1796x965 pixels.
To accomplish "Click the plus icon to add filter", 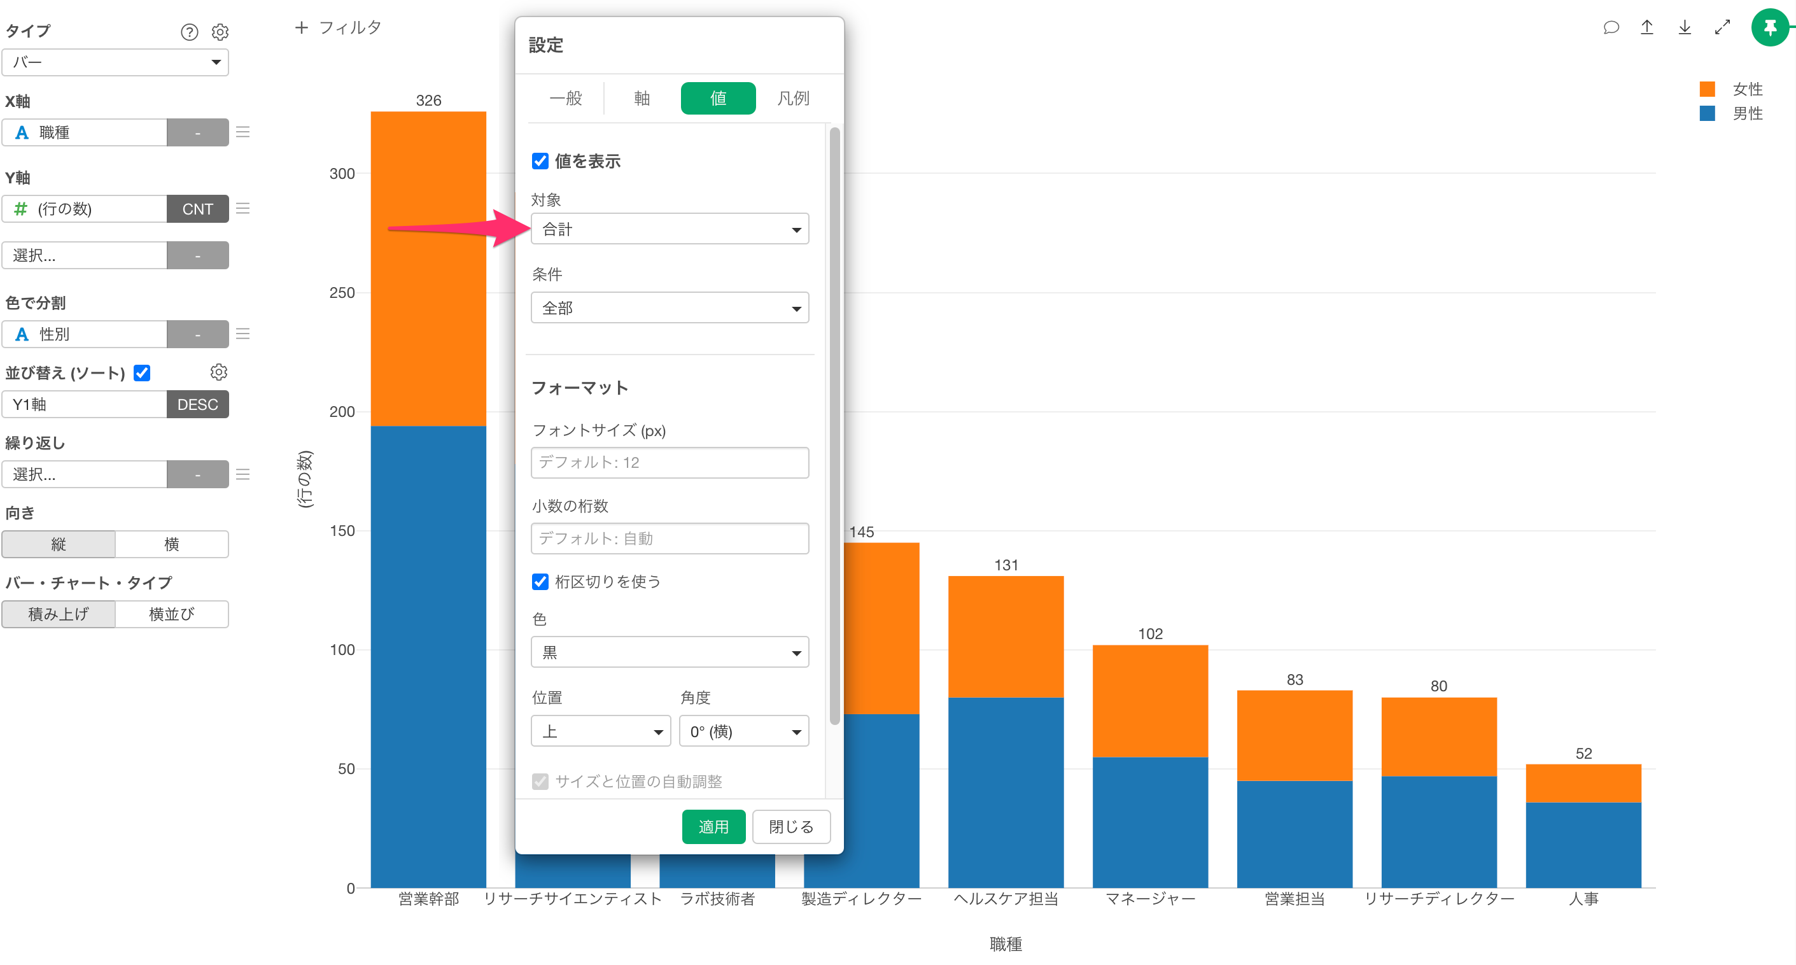I will coord(301,27).
